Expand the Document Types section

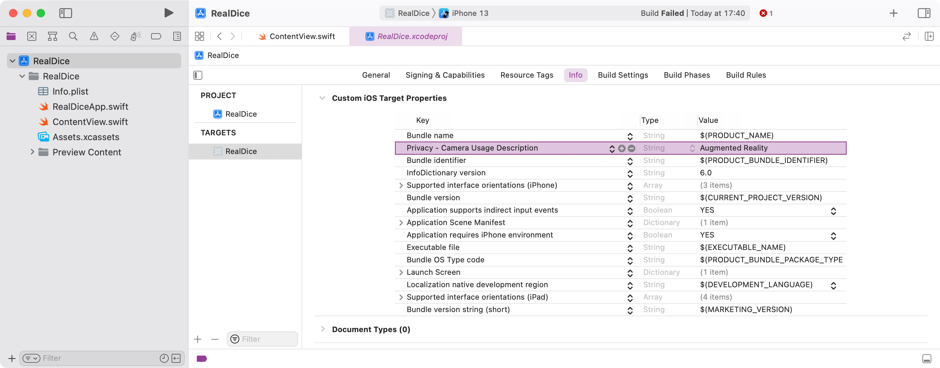(323, 329)
